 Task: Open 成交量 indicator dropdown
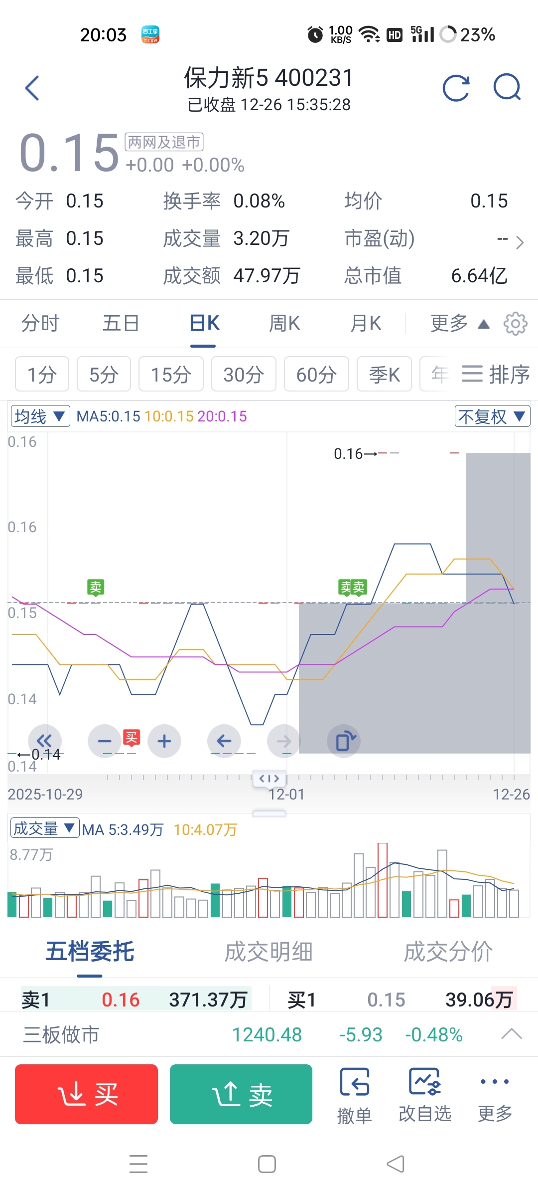coord(44,828)
